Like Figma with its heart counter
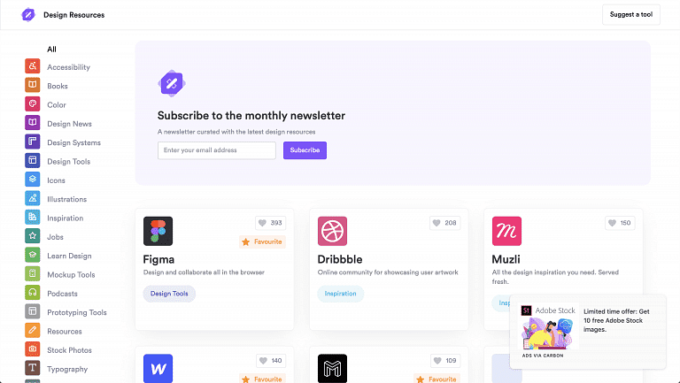This screenshot has height=383, width=680. (270, 223)
